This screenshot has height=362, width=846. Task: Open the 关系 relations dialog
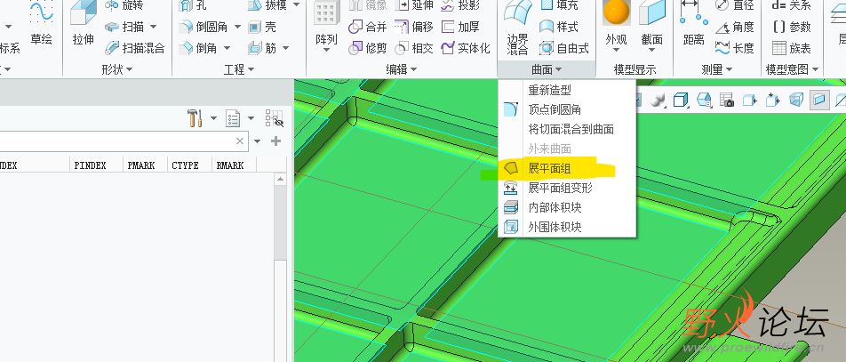point(792,5)
